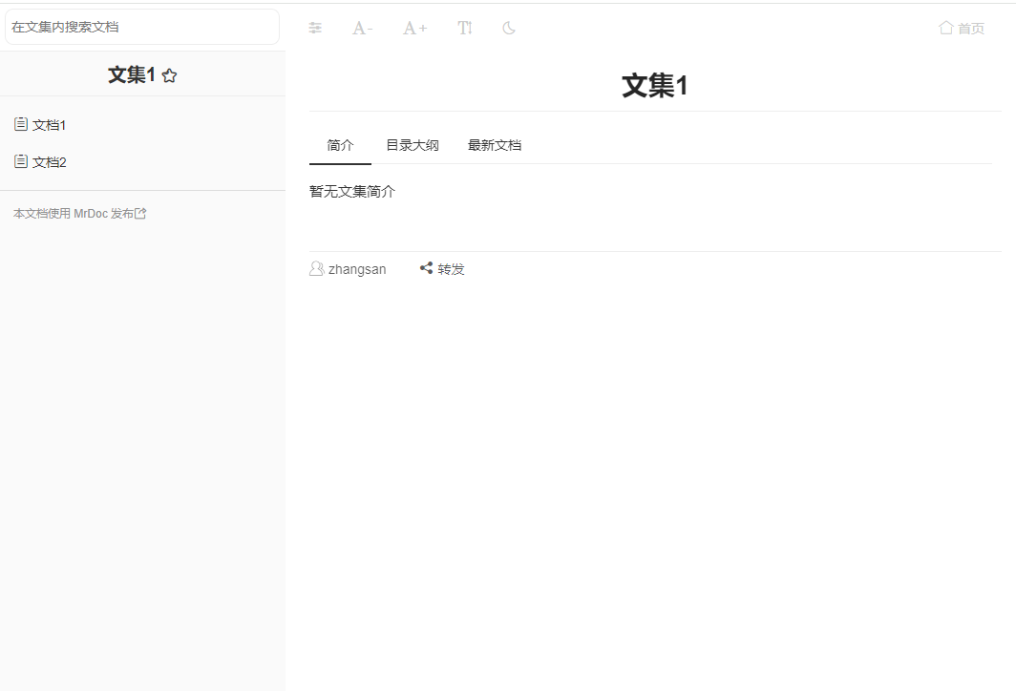
Task: Increase font size with A+ icon
Action: [414, 29]
